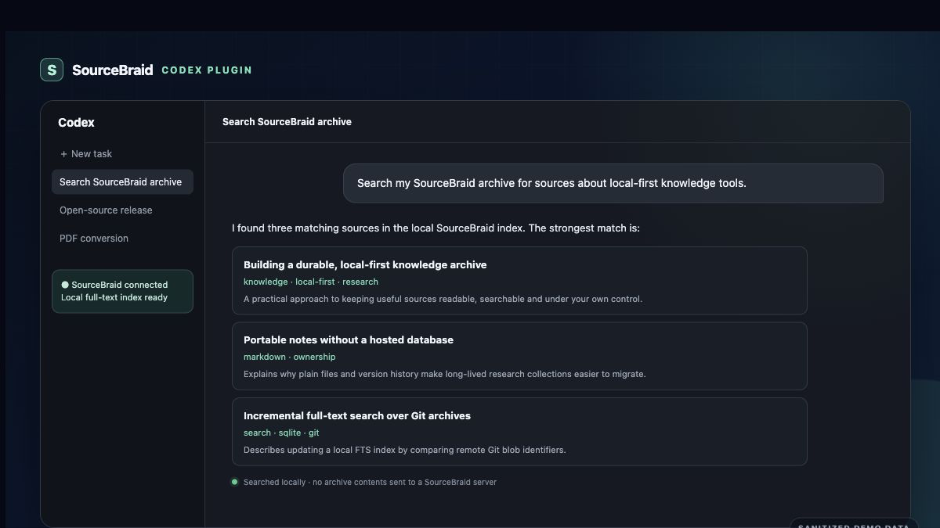Open Portable notes without a hosted database
Viewport: 940px width, 528px height.
519,356
